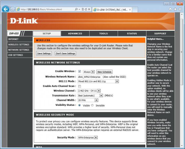Click the WIRELESS section heading

point(43,40)
